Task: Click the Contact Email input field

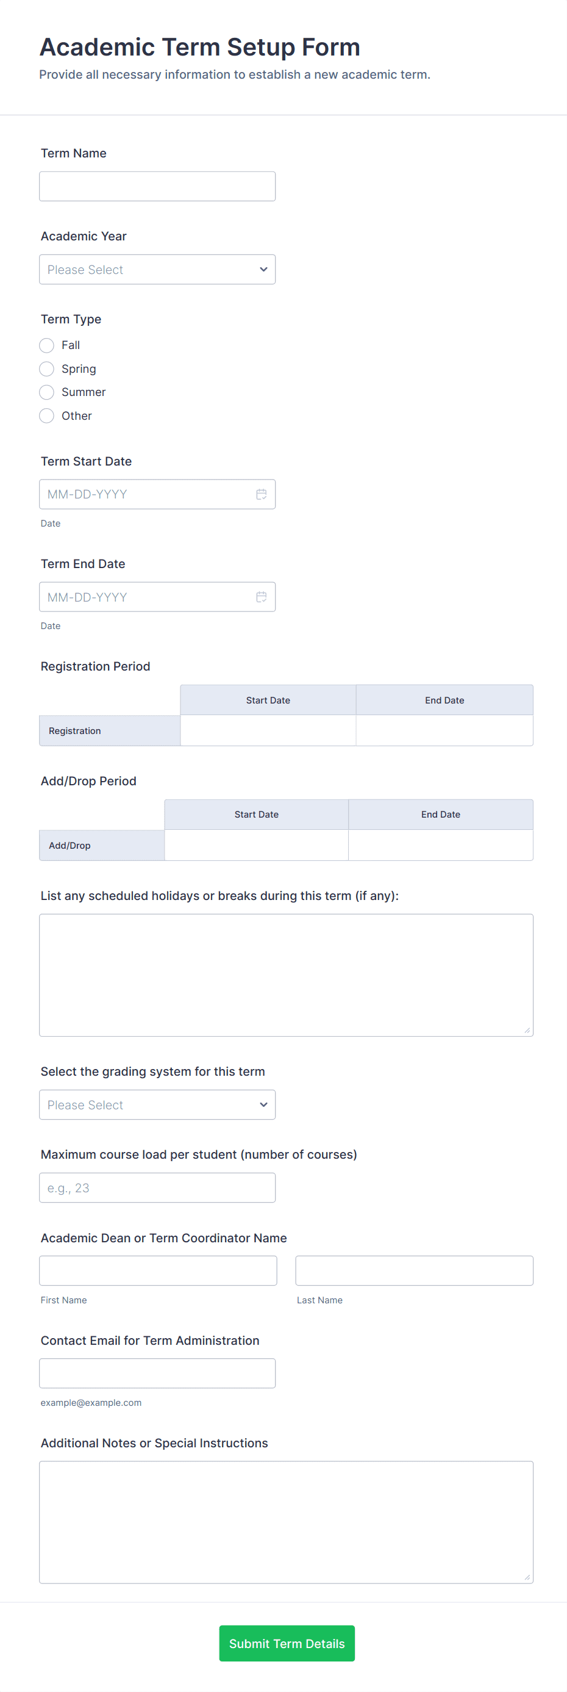Action: pyautogui.click(x=157, y=1373)
